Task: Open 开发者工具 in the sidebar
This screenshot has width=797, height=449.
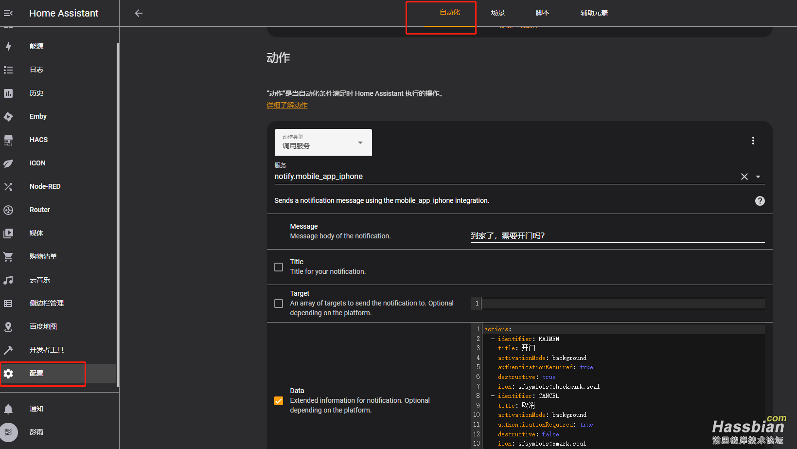Action: point(47,350)
